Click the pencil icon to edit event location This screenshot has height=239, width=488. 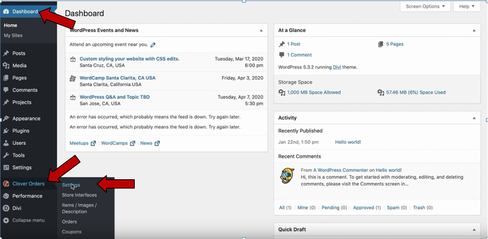point(153,45)
